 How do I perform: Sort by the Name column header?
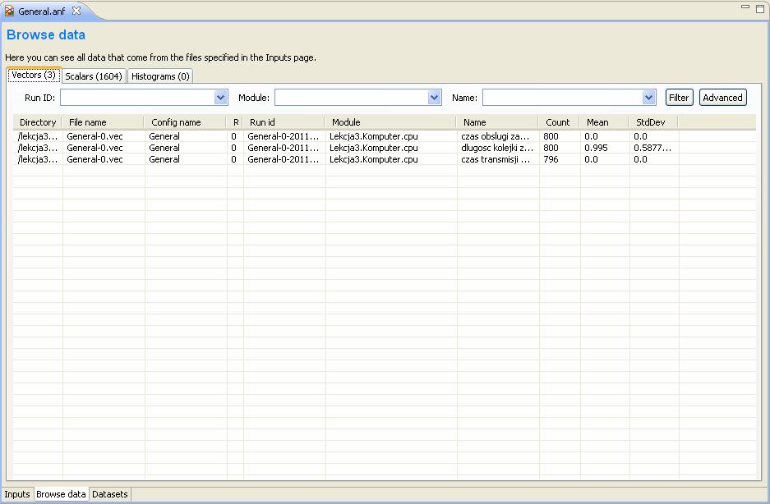(498, 122)
